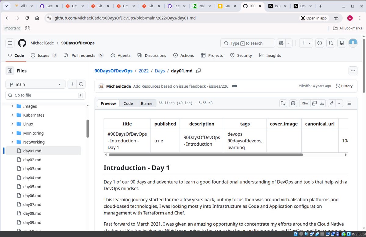This screenshot has width=366, height=237.
Task: Click the file tree vertical scrollbar
Action: (x=88, y=129)
